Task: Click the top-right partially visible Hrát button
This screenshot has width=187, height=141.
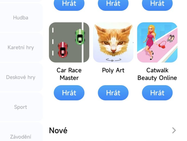Action: coord(157,5)
